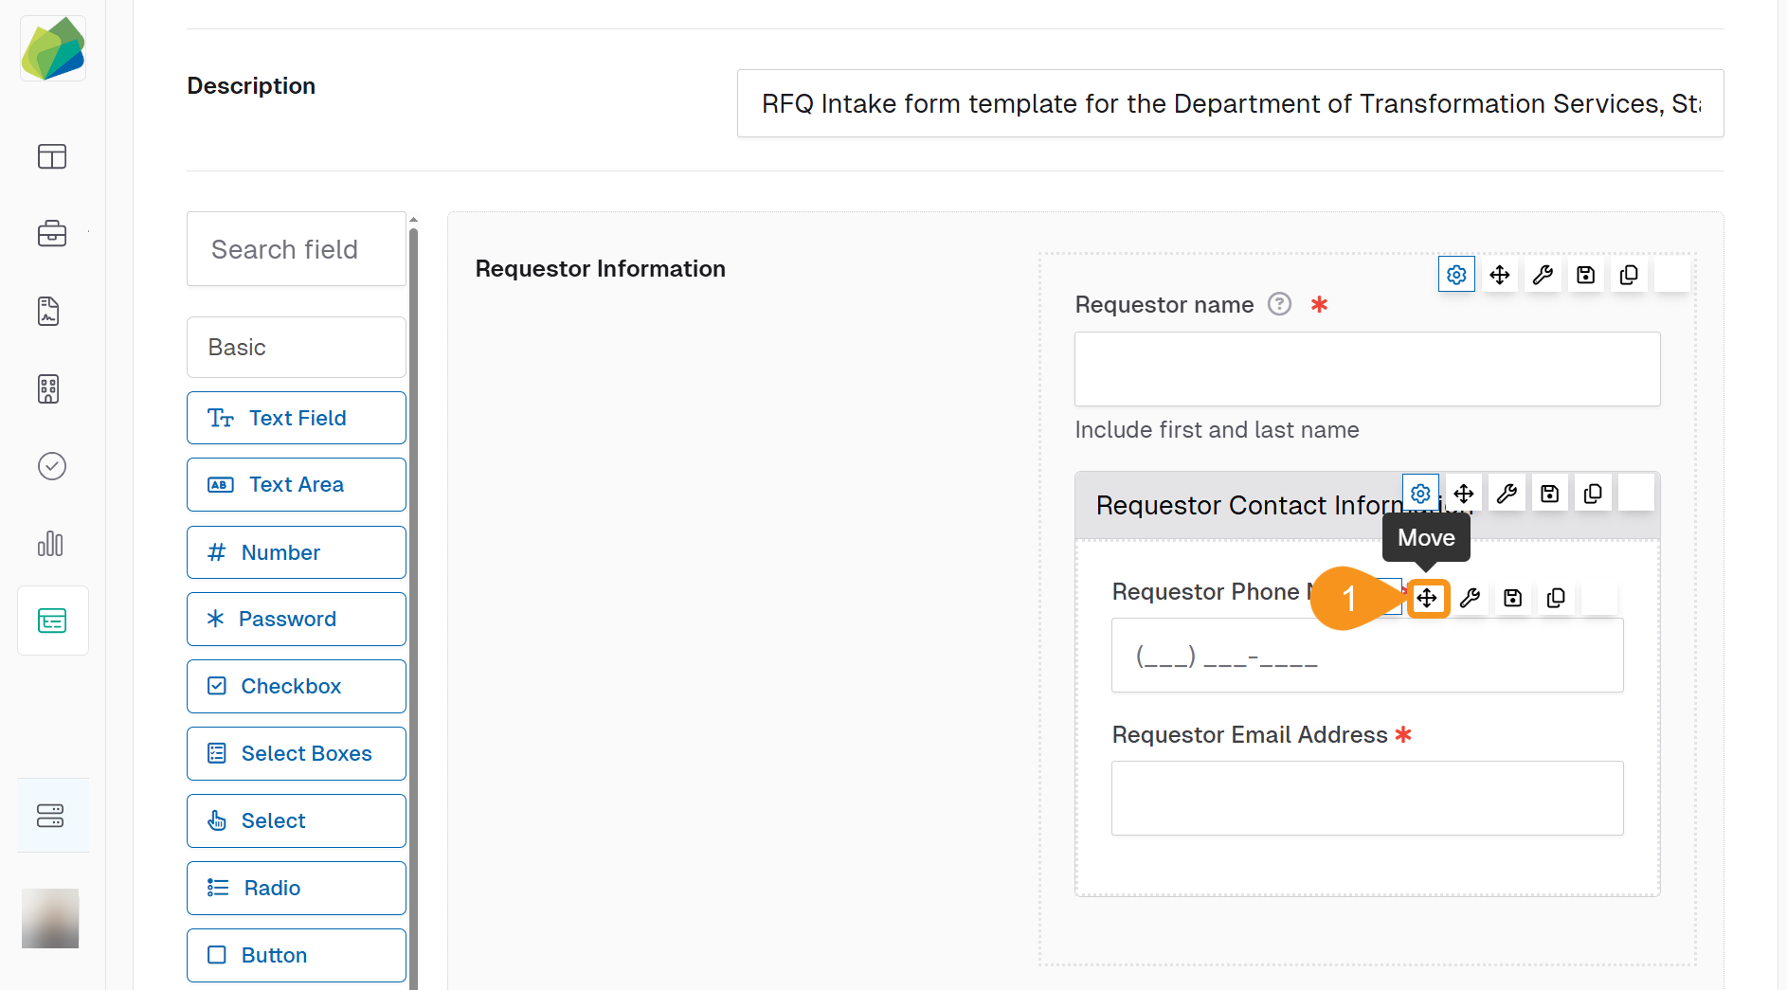Click the Select dropdown component
The height and width of the screenshot is (990, 1787).
pos(296,820)
